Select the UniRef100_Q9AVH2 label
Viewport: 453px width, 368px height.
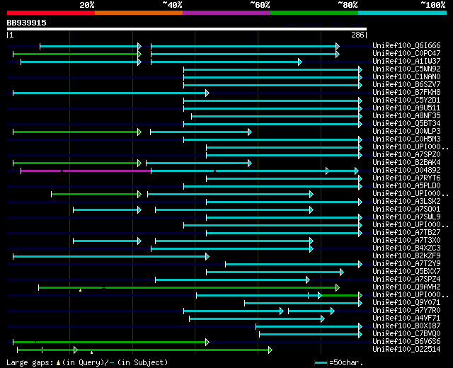point(406,287)
